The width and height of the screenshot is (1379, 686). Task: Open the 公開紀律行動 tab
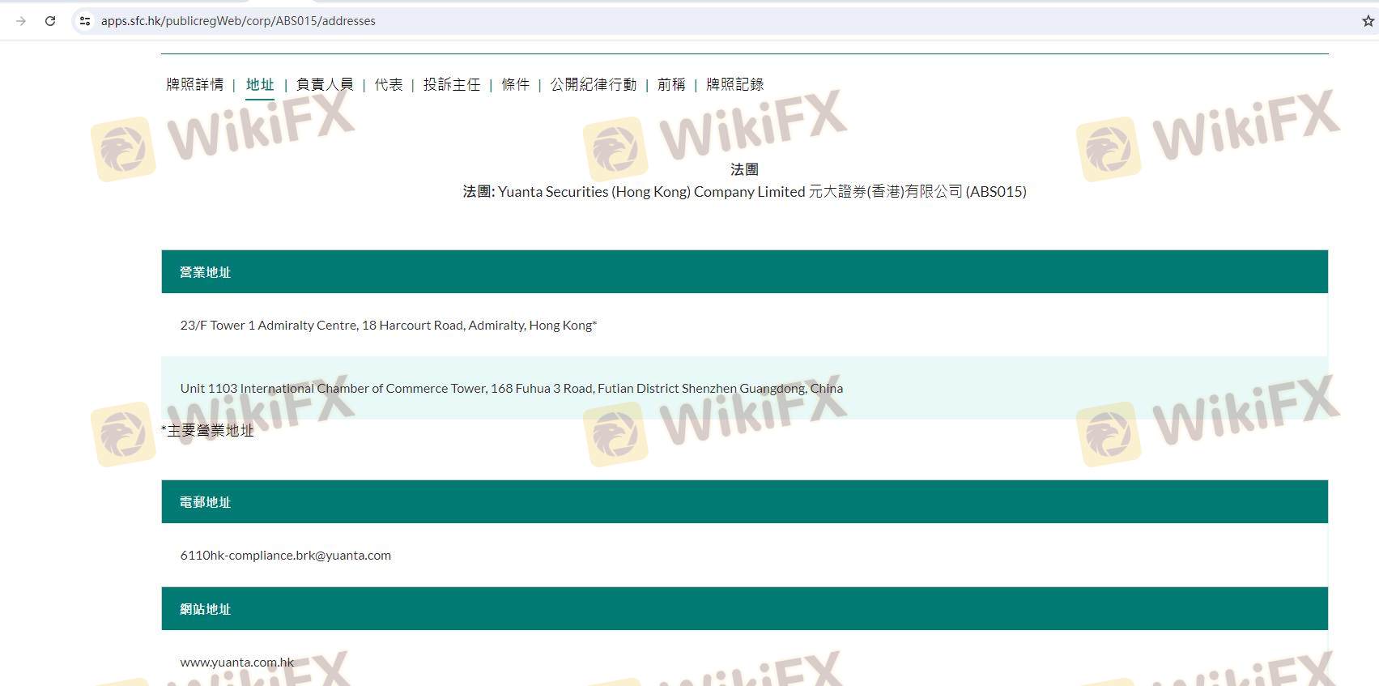(x=594, y=84)
